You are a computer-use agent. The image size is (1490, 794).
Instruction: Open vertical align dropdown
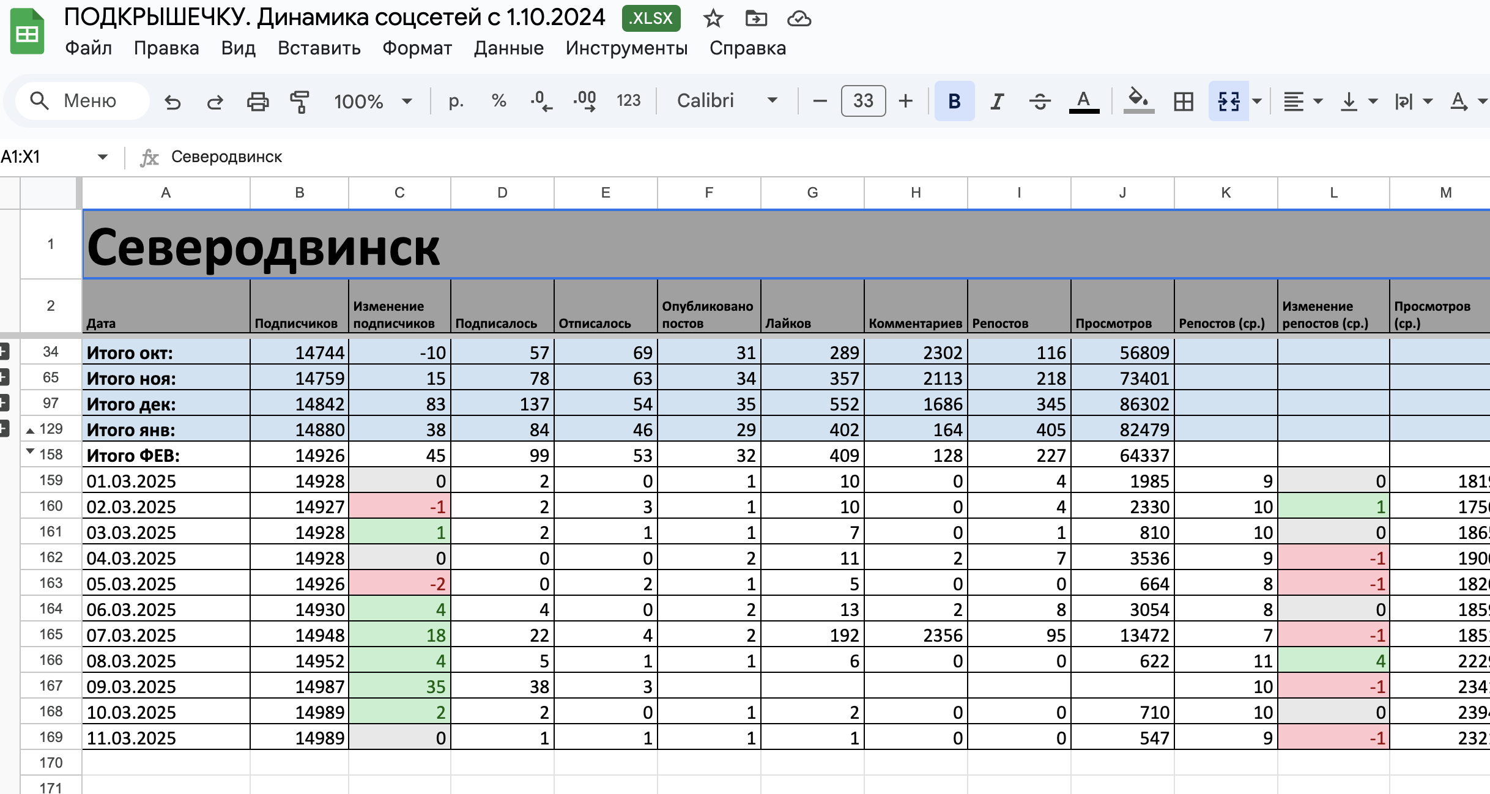tap(1358, 101)
